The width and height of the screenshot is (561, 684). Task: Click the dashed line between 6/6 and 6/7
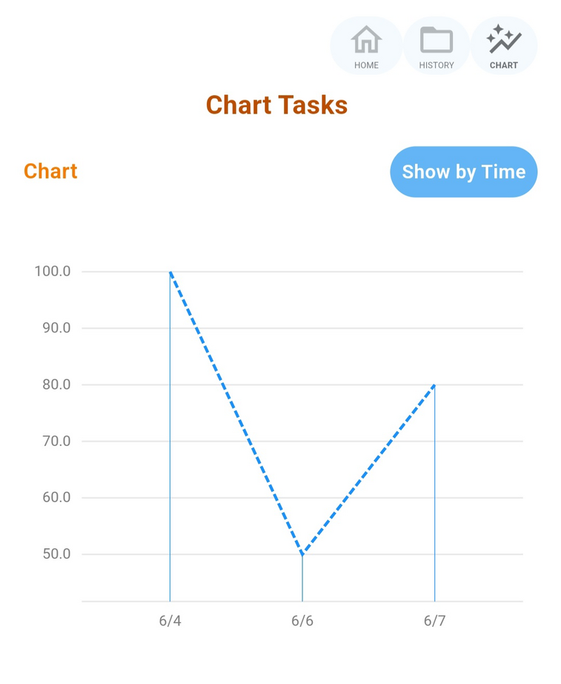pyautogui.click(x=369, y=470)
